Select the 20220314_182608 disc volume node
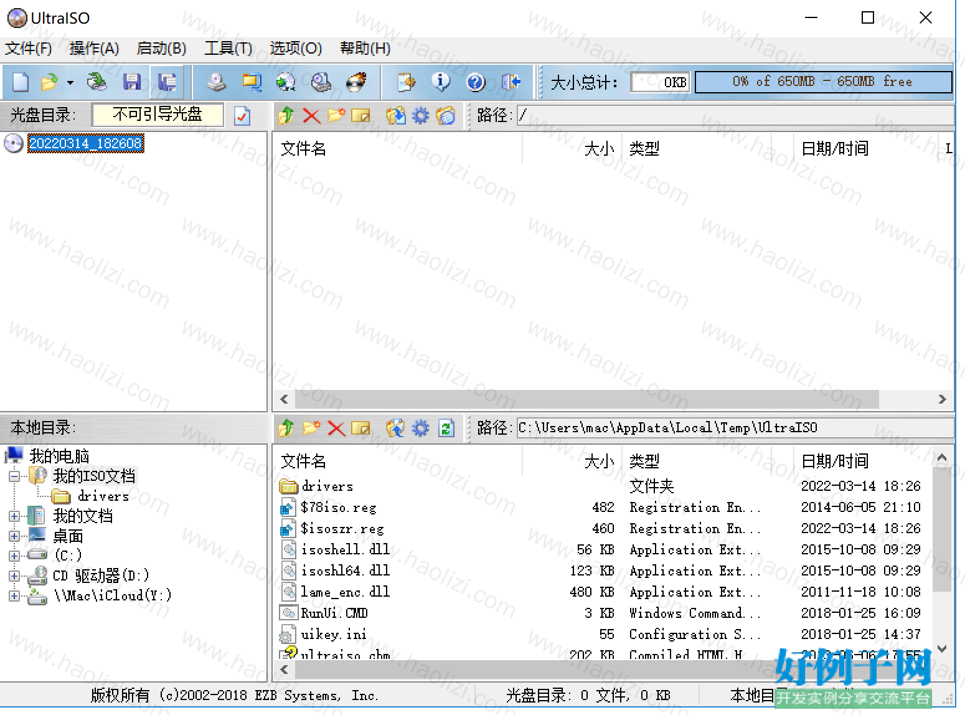The image size is (965, 715). click(86, 143)
